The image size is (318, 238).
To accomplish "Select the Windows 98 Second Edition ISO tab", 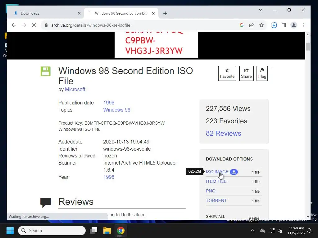I will tap(121, 13).
